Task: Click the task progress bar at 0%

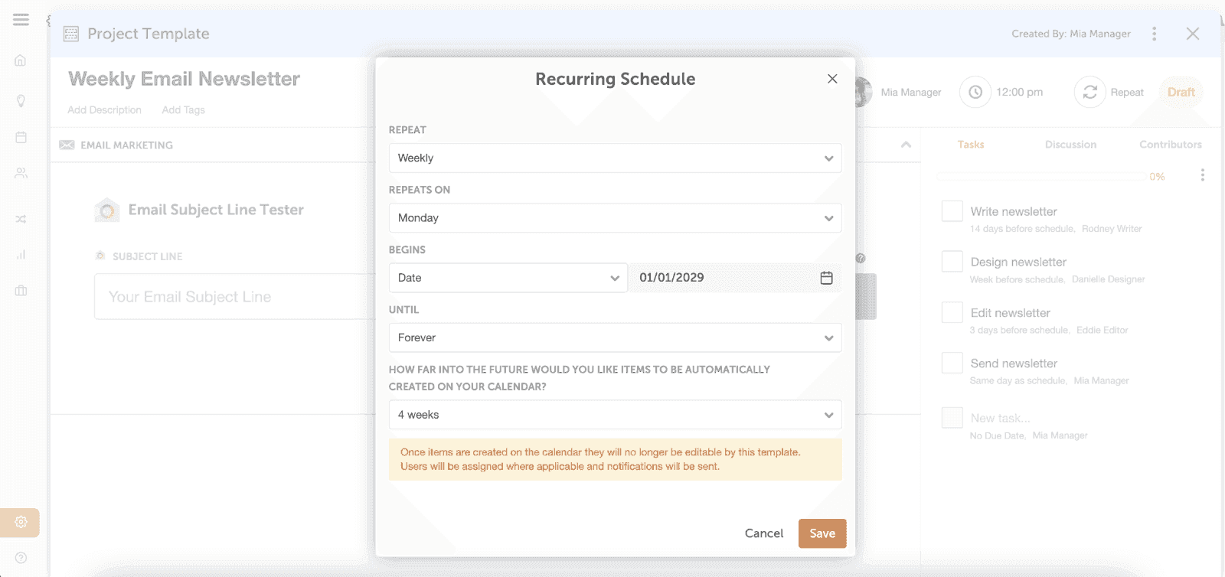Action: (1041, 176)
